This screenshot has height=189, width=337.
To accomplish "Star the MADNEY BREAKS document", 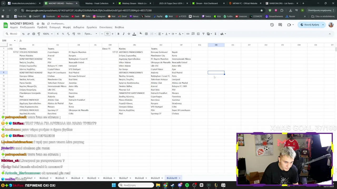I will pyautogui.click(x=38, y=24).
